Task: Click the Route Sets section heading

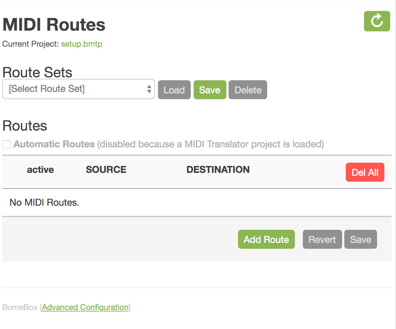Action: [x=37, y=72]
